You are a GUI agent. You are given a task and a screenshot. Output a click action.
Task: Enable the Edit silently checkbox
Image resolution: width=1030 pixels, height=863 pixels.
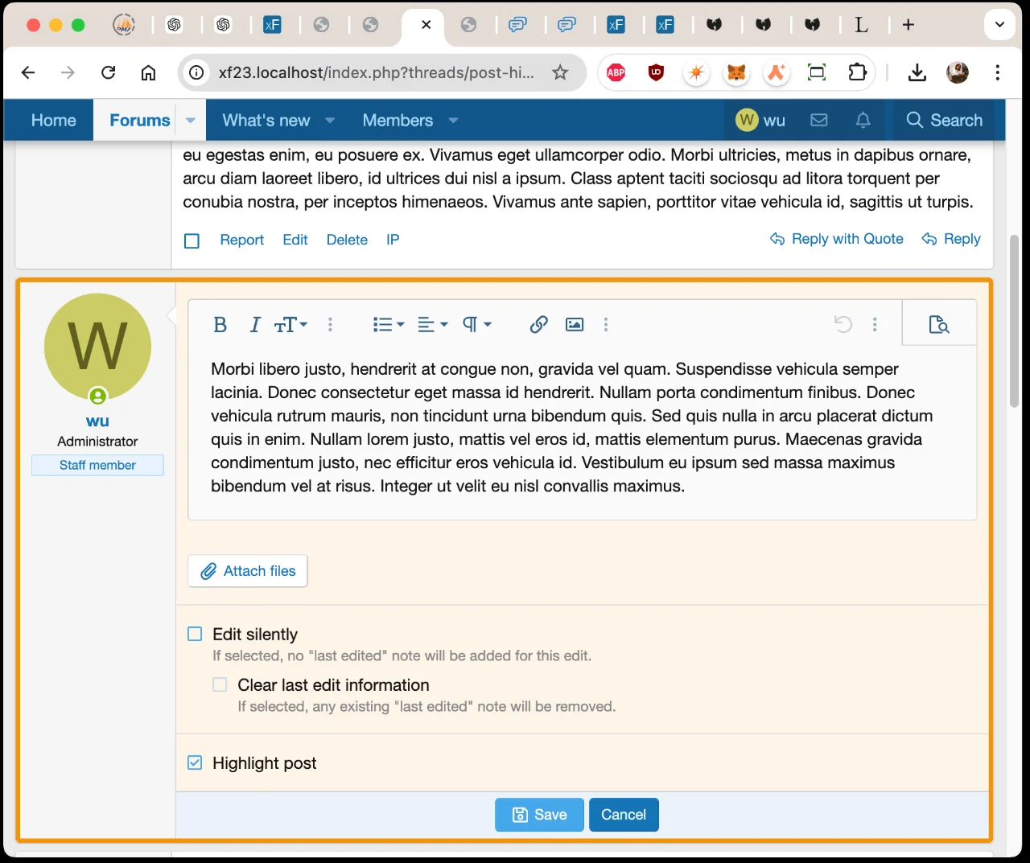coord(195,635)
